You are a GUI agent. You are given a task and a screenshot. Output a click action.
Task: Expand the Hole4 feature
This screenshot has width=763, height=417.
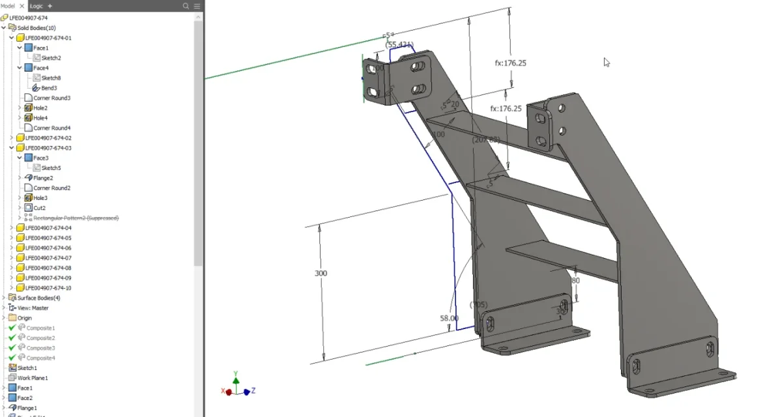(20, 118)
